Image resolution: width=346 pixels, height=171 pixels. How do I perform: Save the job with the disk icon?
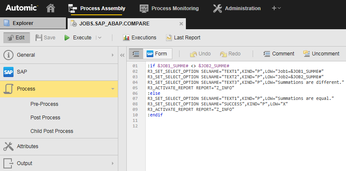pyautogui.click(x=45, y=38)
